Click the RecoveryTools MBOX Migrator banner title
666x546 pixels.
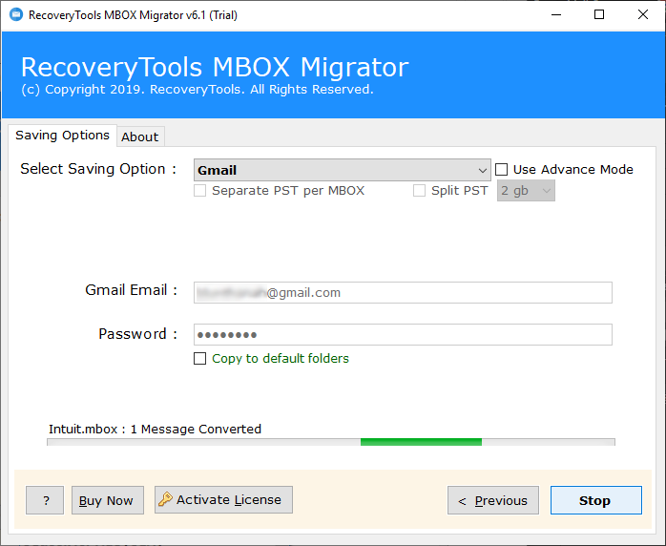(215, 67)
